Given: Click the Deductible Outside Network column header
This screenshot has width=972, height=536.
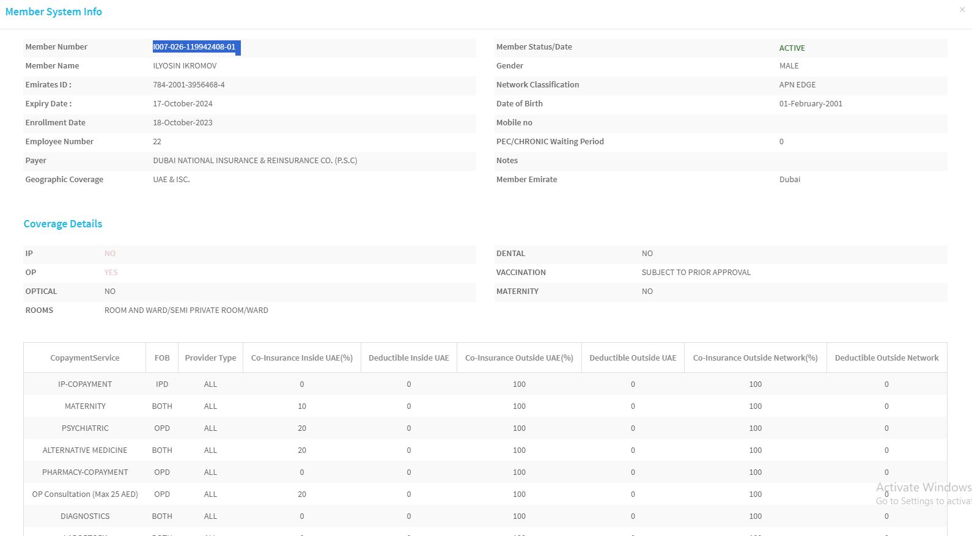Looking at the screenshot, I should tap(886, 358).
